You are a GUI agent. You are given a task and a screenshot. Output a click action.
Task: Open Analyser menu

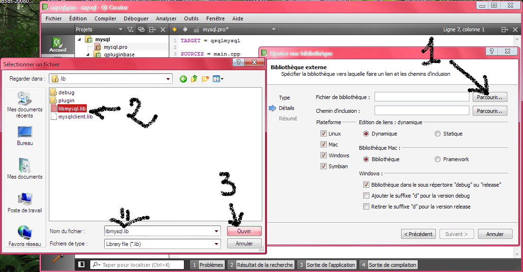coord(166,18)
